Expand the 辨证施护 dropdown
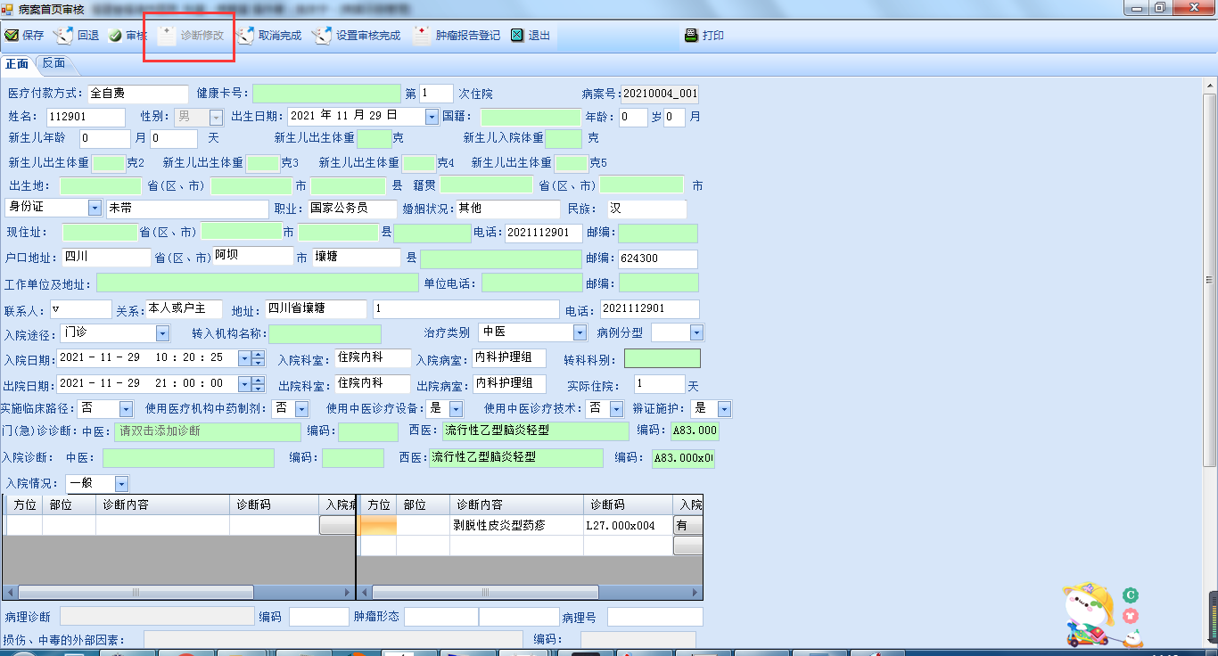 point(724,409)
